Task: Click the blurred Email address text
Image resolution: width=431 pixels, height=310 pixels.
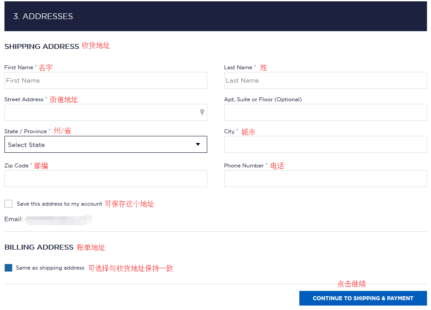Action: [58, 219]
